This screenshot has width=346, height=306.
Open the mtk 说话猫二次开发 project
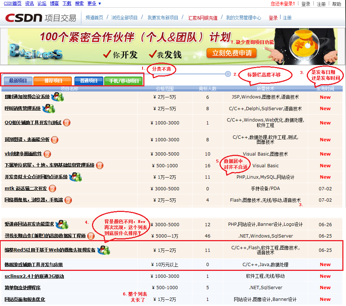click(26, 189)
